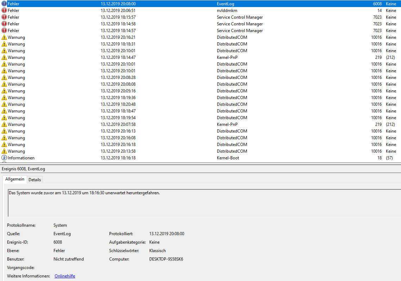
Task: Select Kernel-PnP entry at 18:14:47
Action: (x=227, y=57)
